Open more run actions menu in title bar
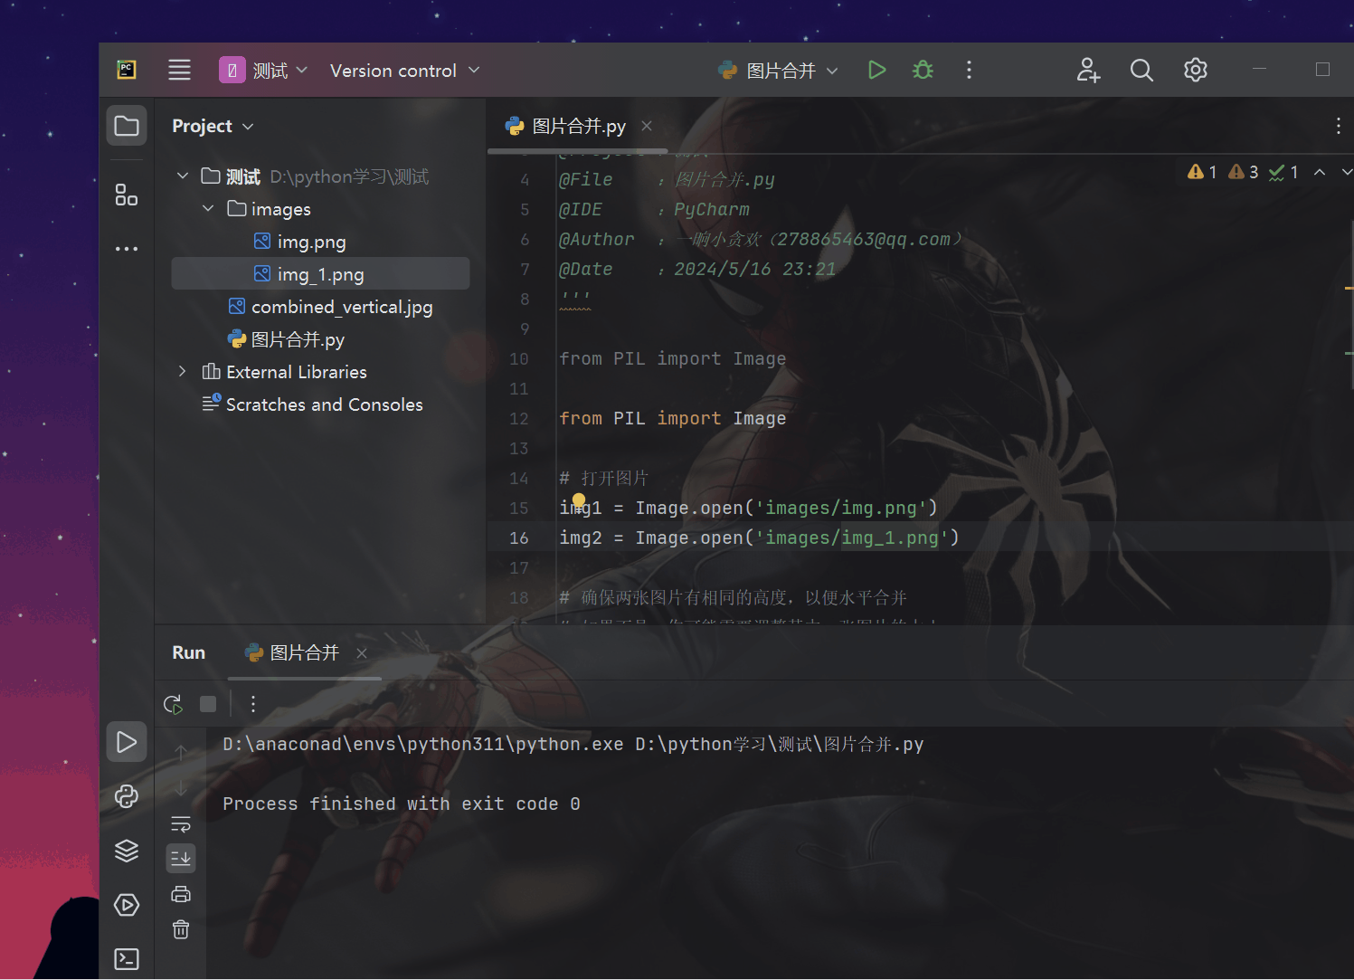The width and height of the screenshot is (1354, 980). point(969,70)
